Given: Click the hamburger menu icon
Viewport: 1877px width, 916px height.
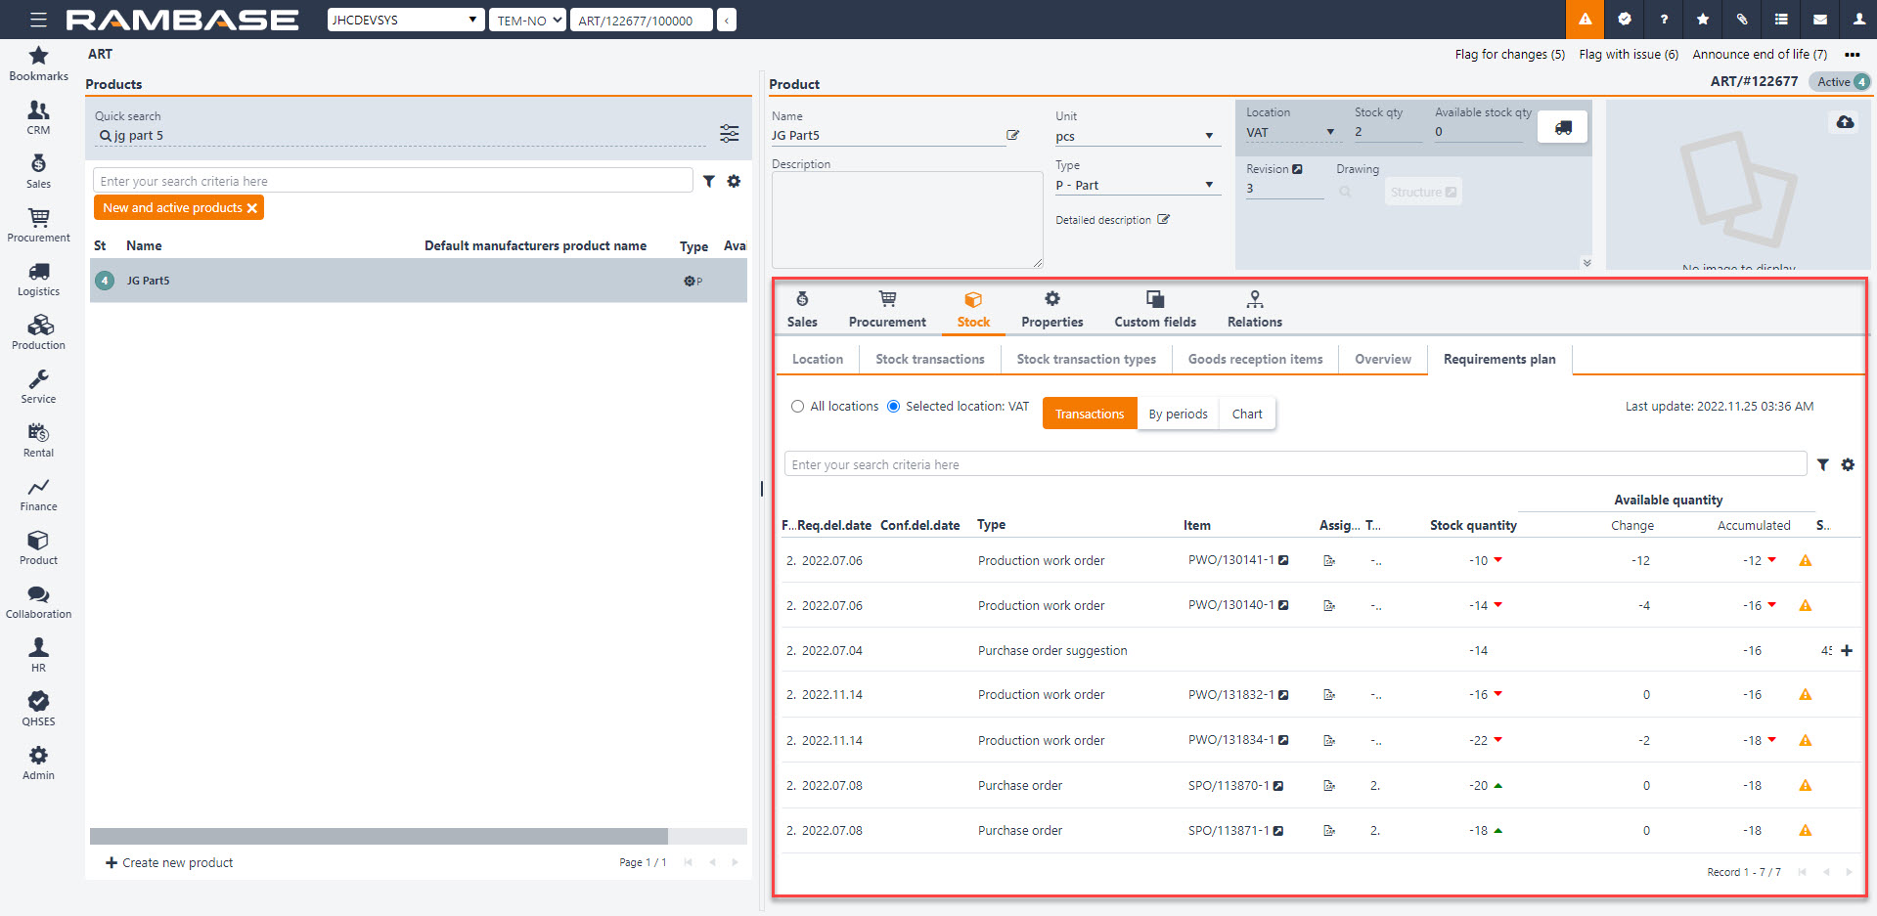Looking at the screenshot, I should pyautogui.click(x=38, y=20).
